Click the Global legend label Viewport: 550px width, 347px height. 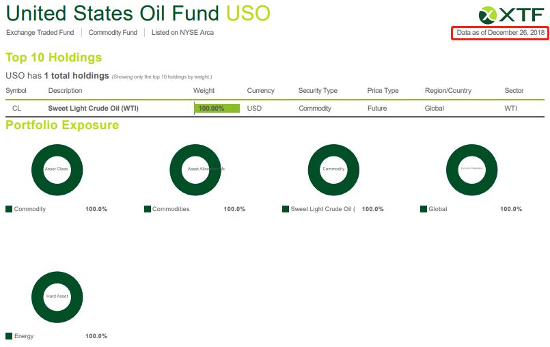[438, 209]
